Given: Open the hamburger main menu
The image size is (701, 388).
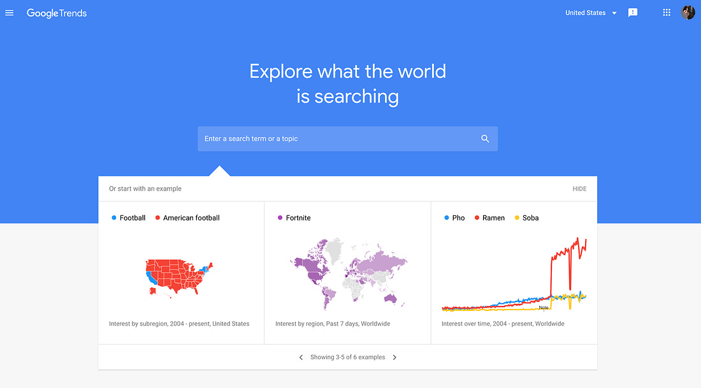Looking at the screenshot, I should tap(10, 13).
